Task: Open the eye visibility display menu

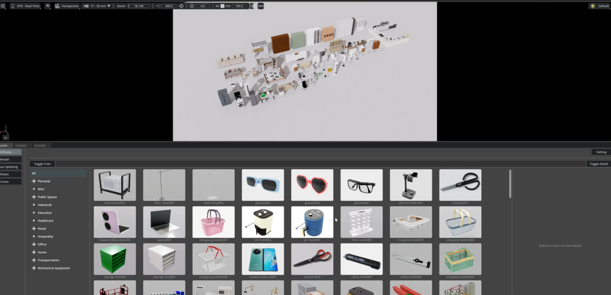Action: click(48, 6)
